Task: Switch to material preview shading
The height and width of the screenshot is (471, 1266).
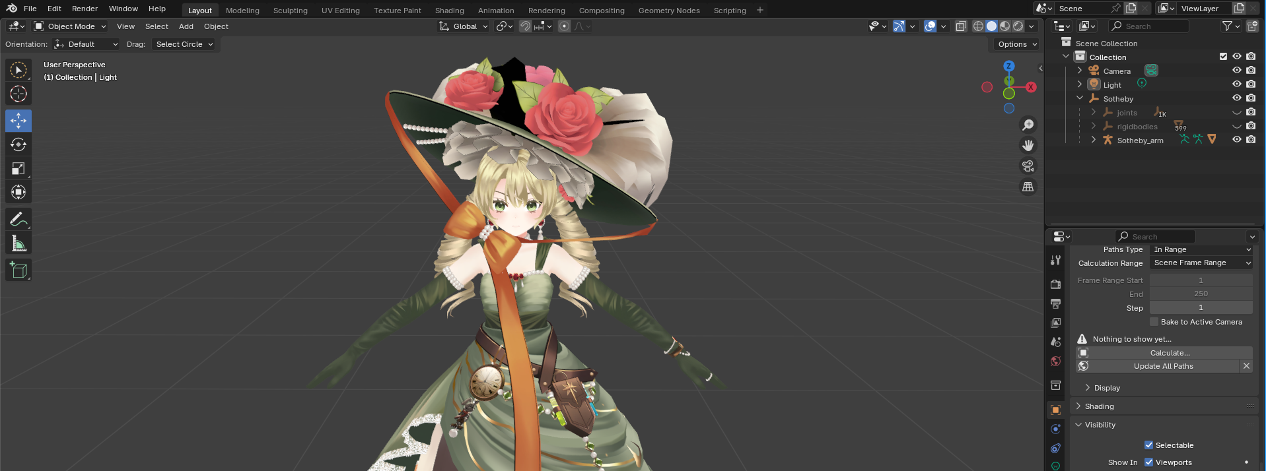Action: 1005,26
